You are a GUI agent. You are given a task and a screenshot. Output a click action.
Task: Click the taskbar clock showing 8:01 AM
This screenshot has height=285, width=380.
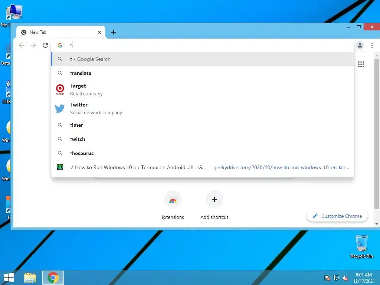click(x=364, y=278)
